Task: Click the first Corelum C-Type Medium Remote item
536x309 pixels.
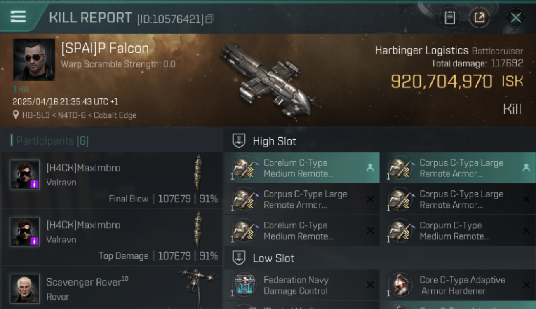Action: 301,168
